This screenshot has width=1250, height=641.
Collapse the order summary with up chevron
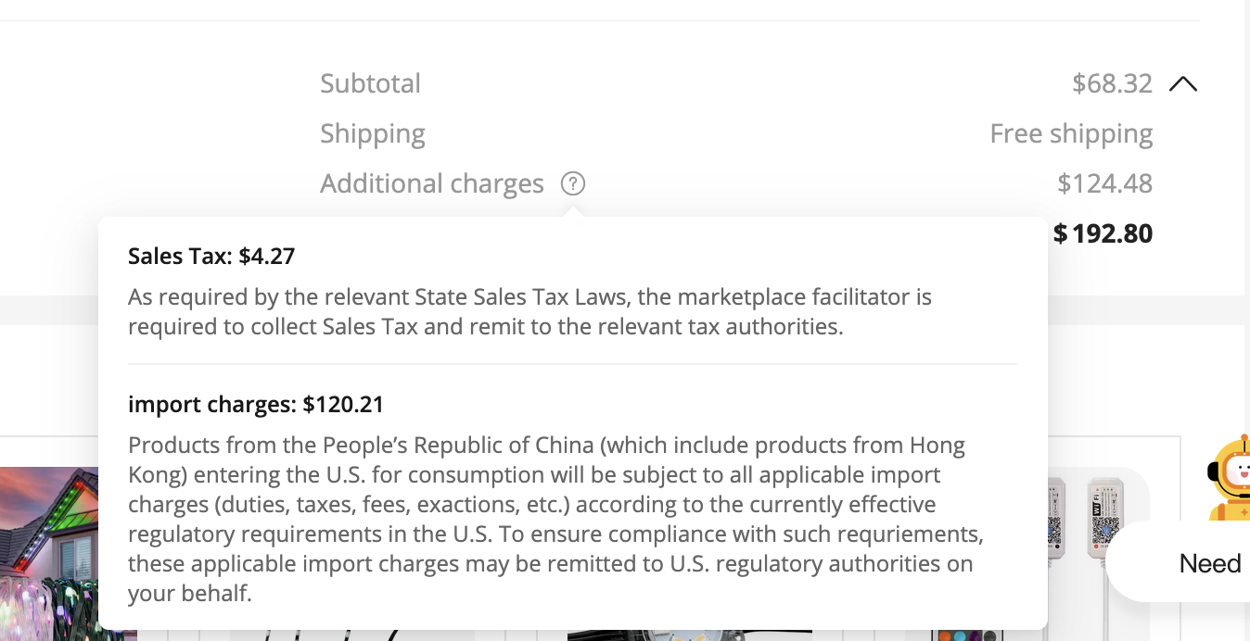pyautogui.click(x=1182, y=84)
